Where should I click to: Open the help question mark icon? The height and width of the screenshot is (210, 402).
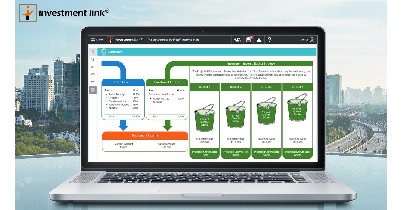coord(269,40)
